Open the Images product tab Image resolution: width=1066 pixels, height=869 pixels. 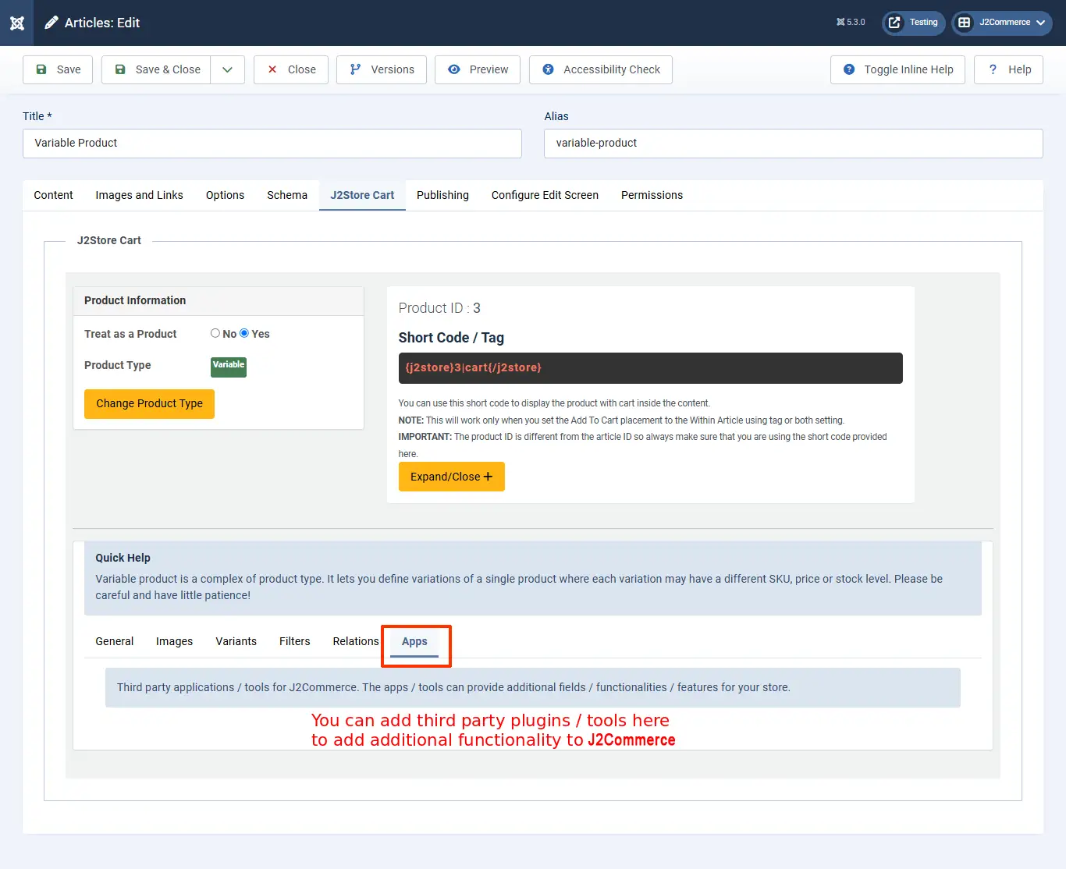pos(174,641)
